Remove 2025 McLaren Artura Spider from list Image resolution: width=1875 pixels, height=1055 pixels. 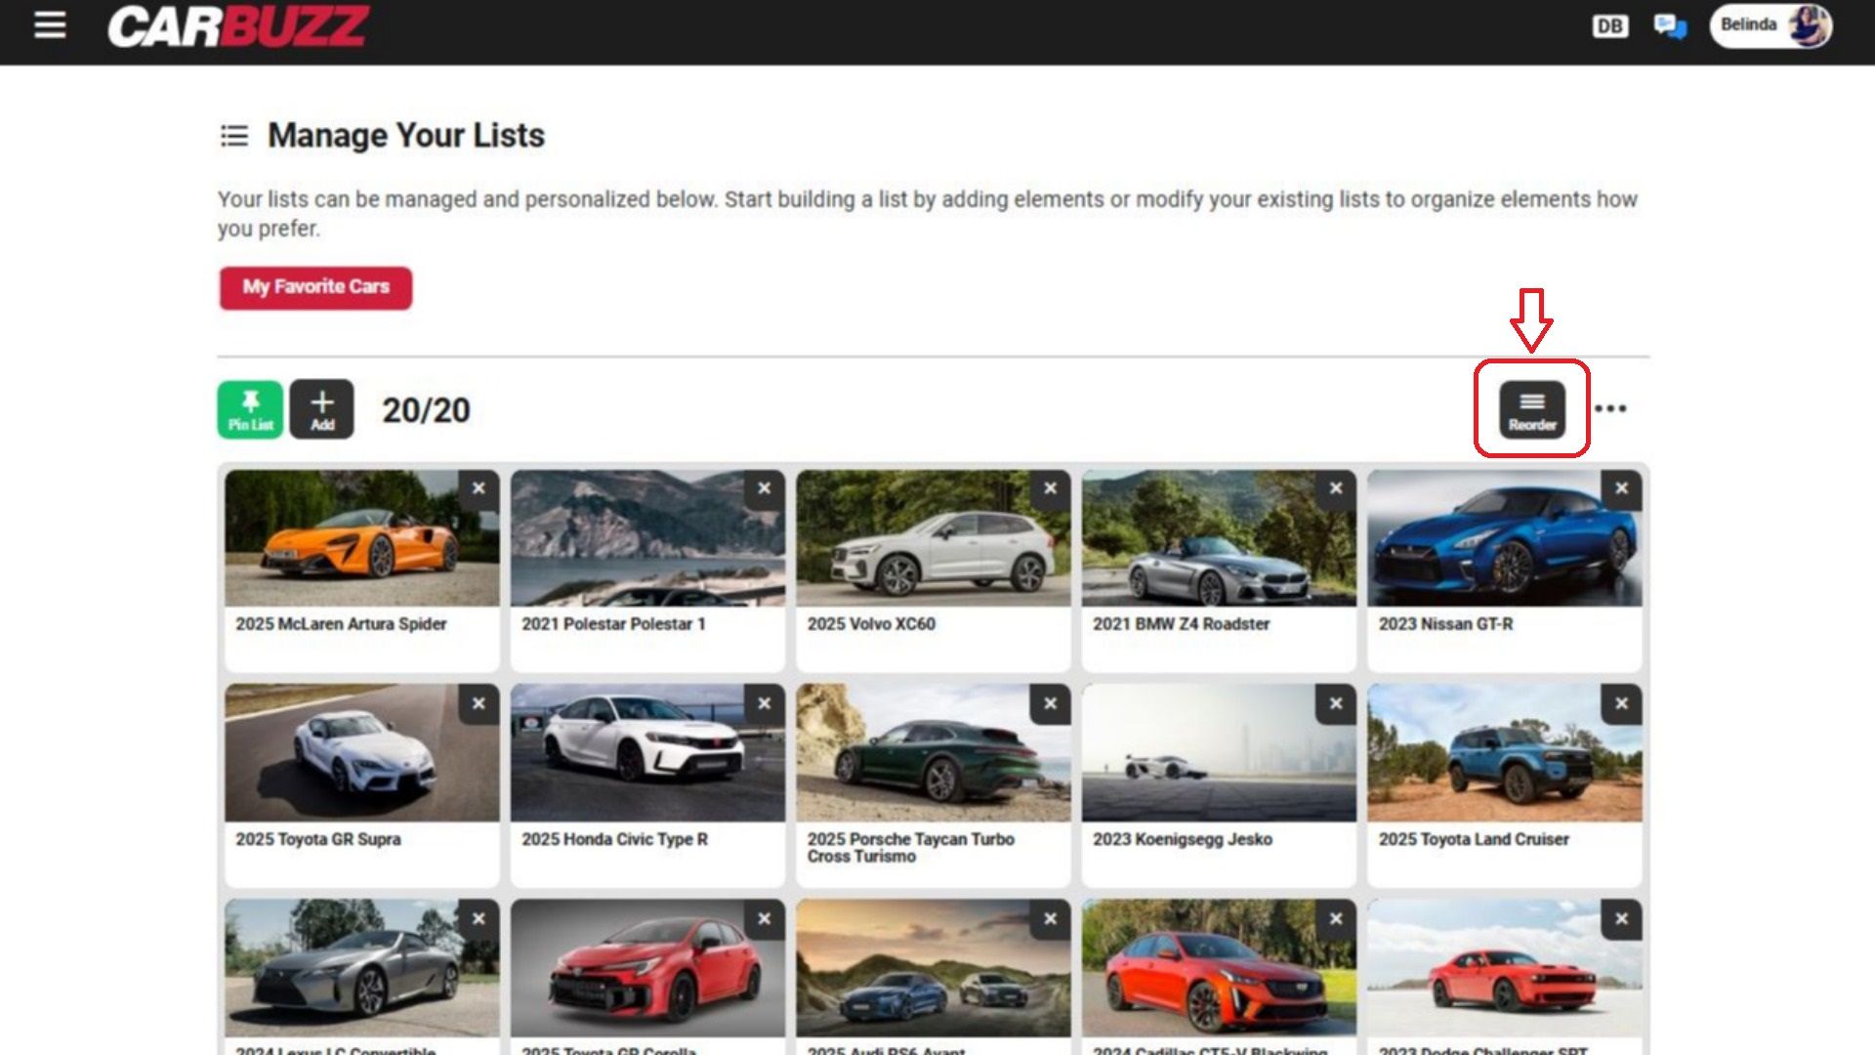(x=479, y=488)
